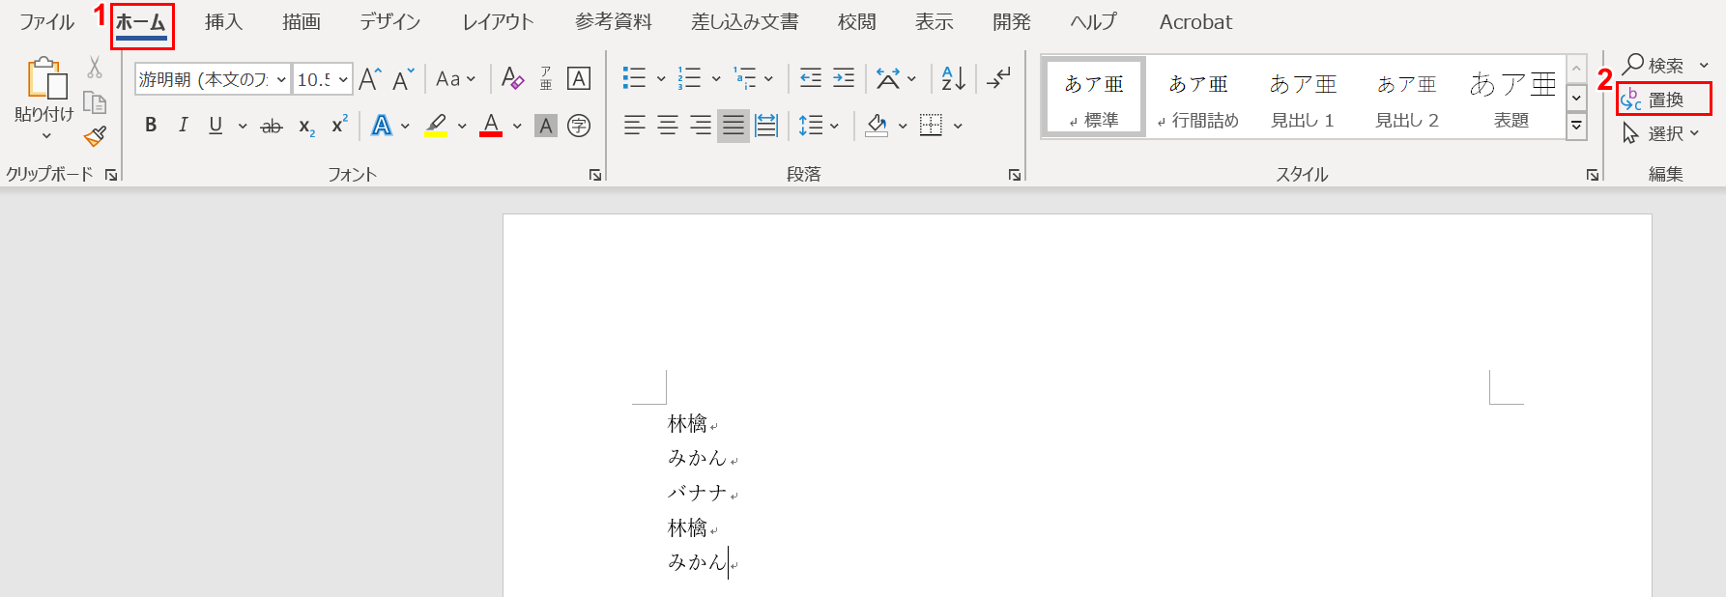Click the Clear All Formatting icon

[512, 79]
